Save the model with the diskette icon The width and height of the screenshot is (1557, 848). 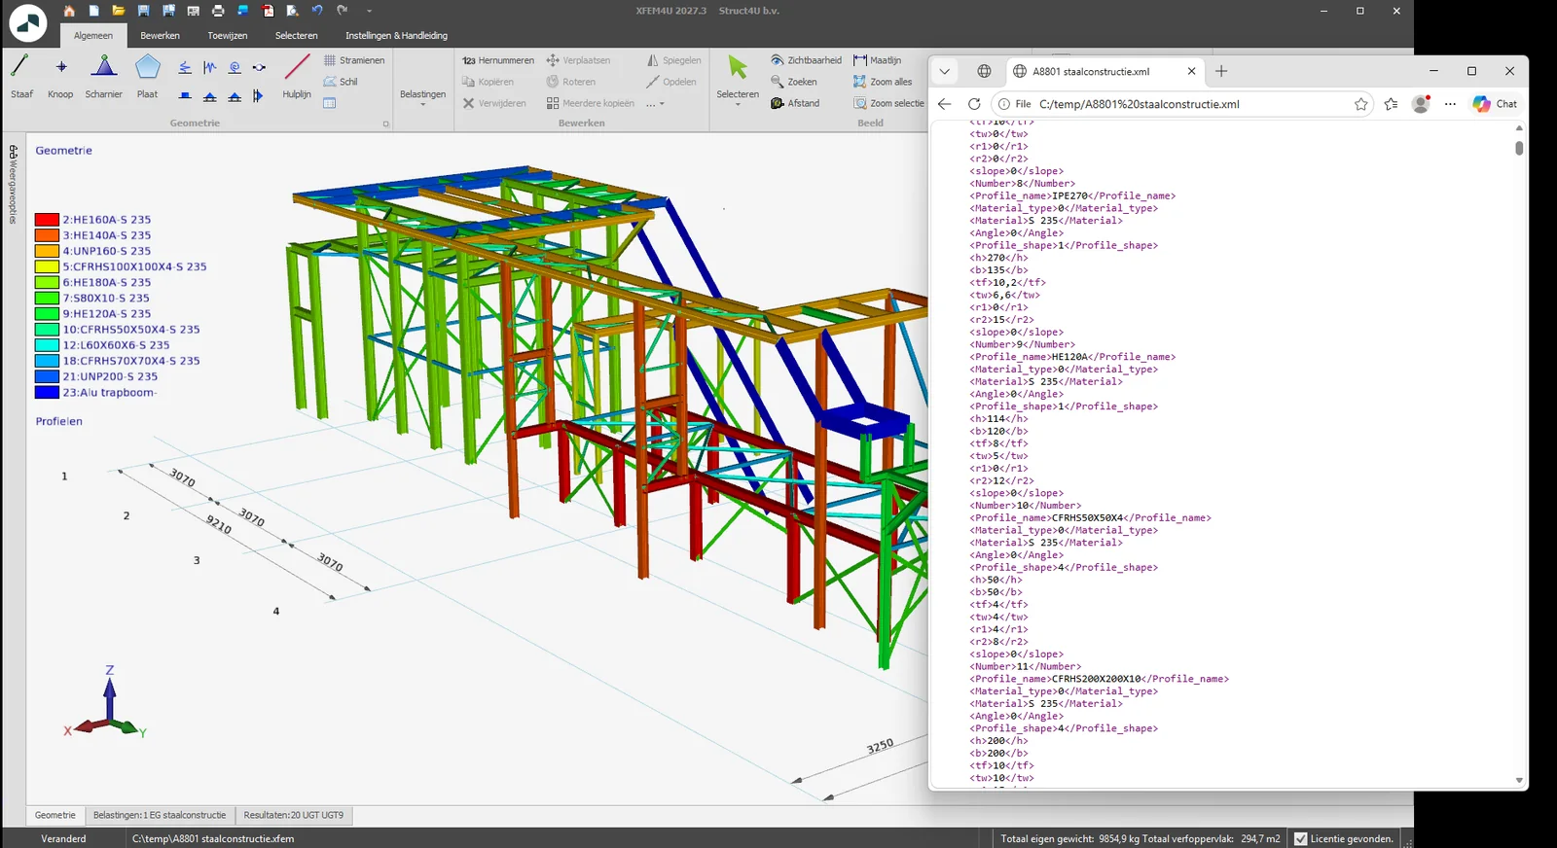click(143, 11)
